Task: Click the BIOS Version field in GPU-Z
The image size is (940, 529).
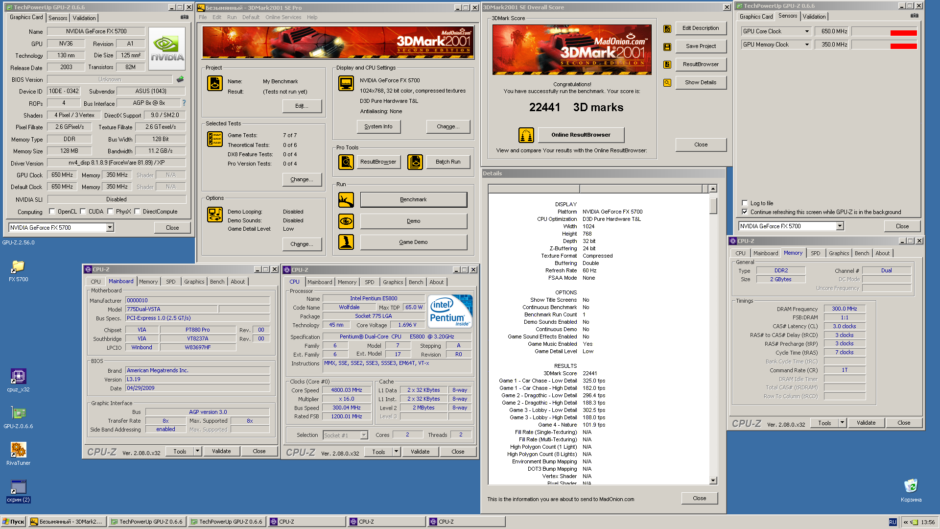Action: point(110,79)
